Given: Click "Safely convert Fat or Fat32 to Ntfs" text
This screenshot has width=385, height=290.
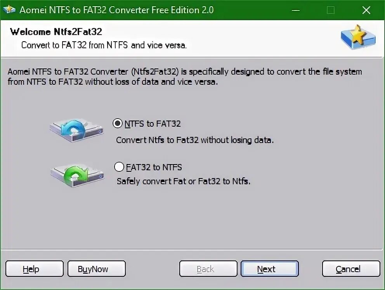Looking at the screenshot, I should (184, 181).
